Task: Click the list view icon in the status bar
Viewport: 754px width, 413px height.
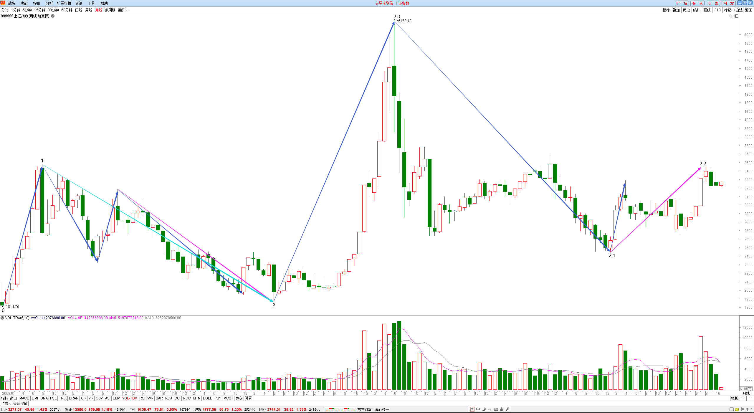Action: tap(732, 409)
